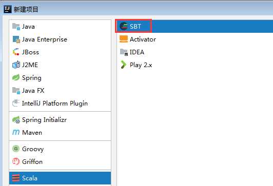The image size is (273, 186).
Task: Select Java project type
Action: [x=60, y=27]
